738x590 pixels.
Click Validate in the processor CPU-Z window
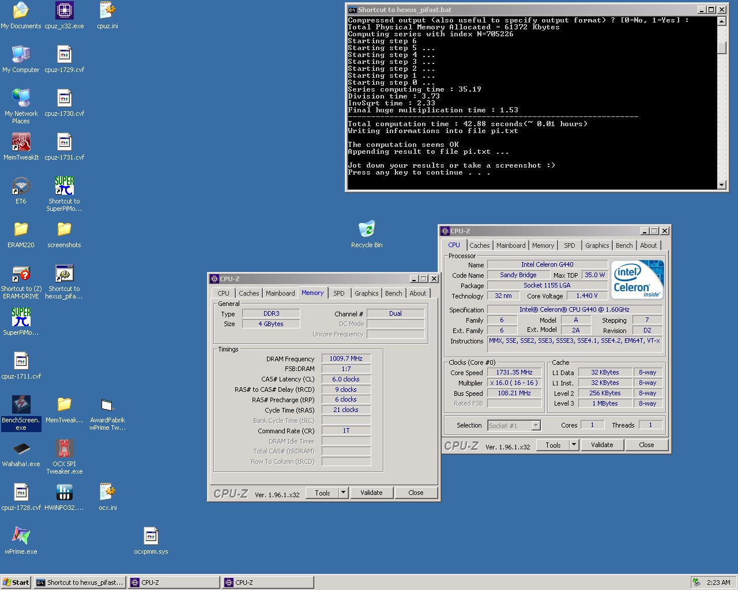click(602, 445)
